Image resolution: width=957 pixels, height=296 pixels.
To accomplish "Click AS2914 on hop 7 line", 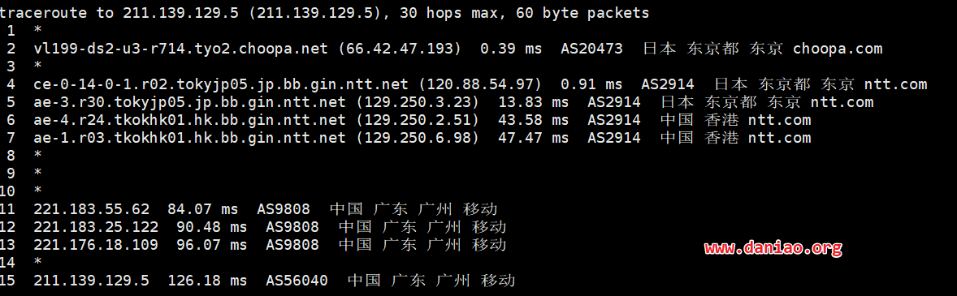I will coord(614,138).
